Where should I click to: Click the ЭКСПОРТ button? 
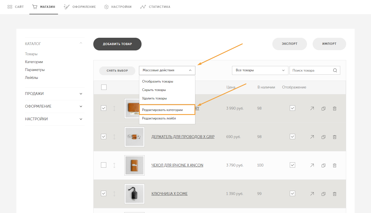290,44
